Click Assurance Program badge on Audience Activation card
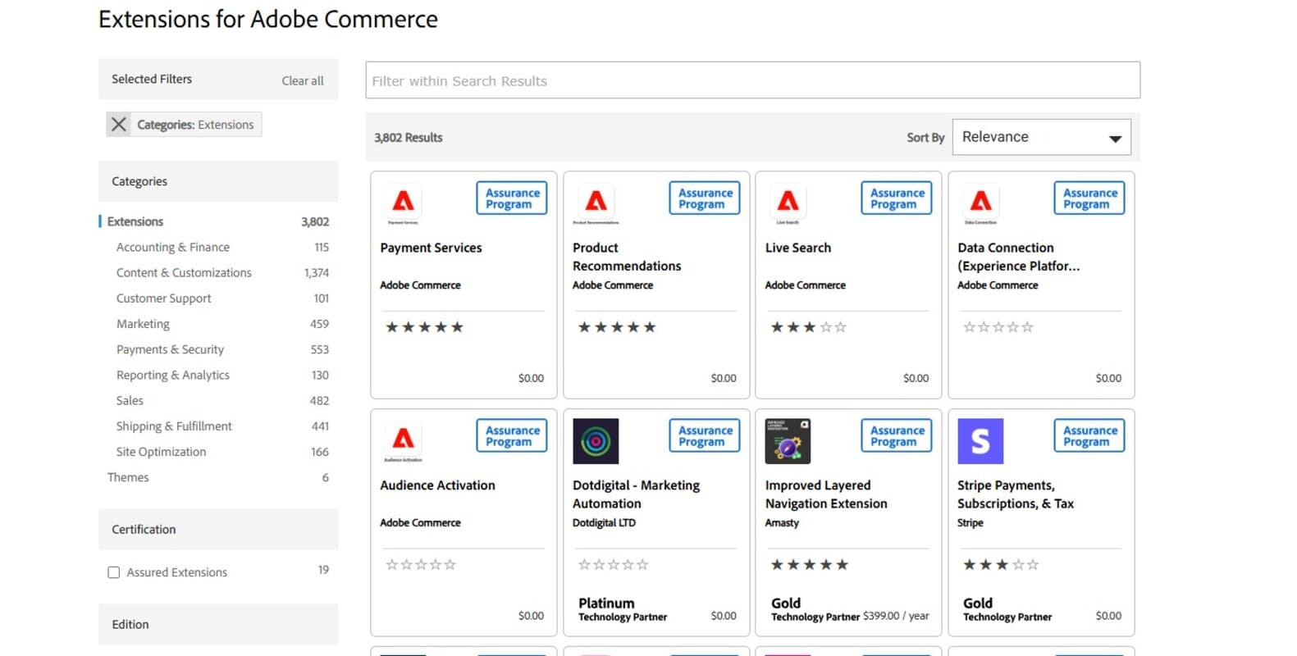1297x656 pixels. coord(512,435)
